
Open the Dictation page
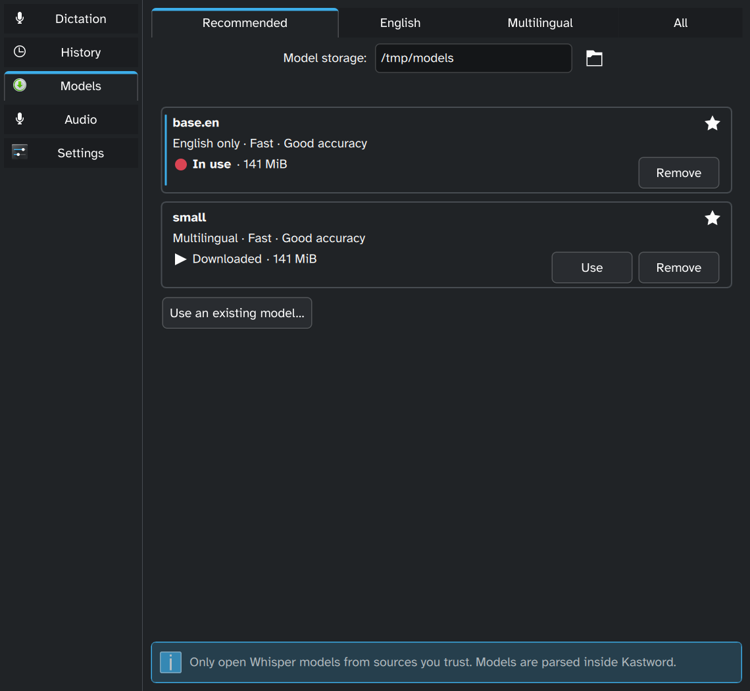(71, 18)
